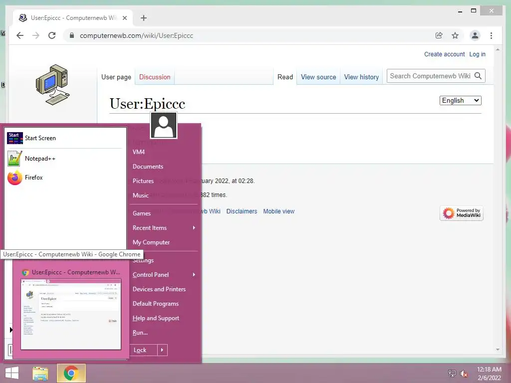The width and height of the screenshot is (511, 383).
Task: Click the Log in link
Action: 477,54
